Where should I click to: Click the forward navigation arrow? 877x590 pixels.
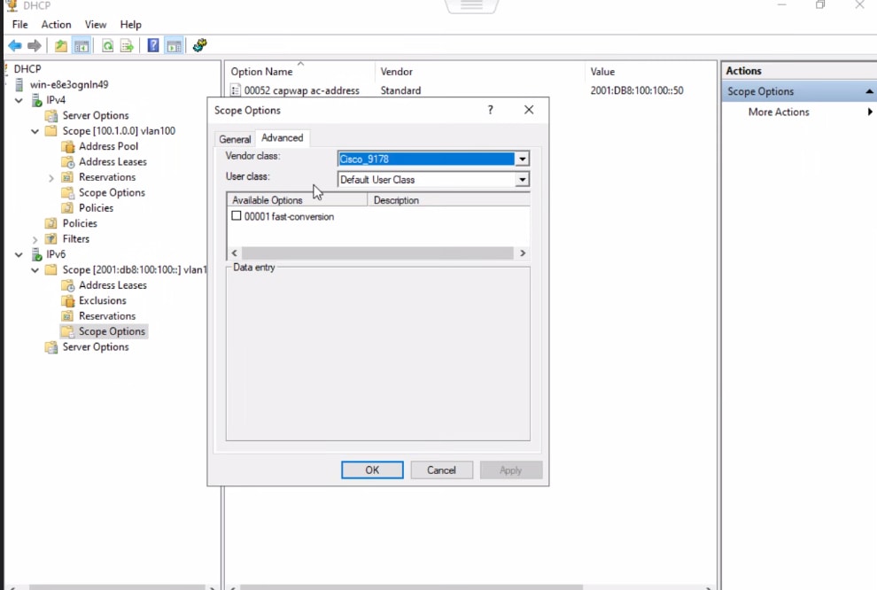point(33,45)
